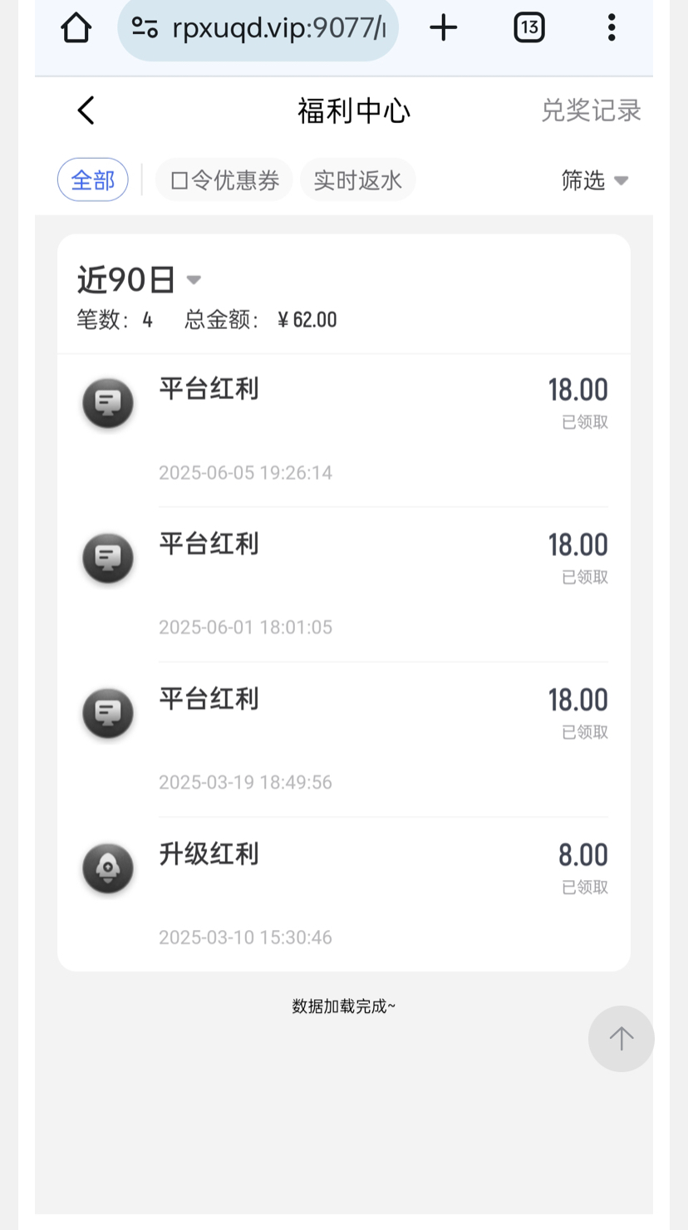Open the tab switcher showing 13 tabs
This screenshot has width=688, height=1230.
click(x=529, y=28)
